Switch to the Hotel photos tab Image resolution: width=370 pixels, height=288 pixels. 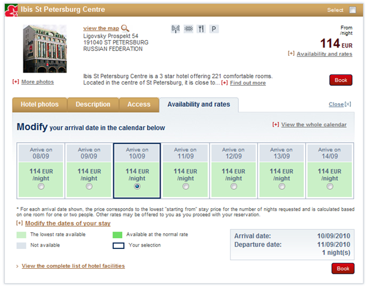(x=40, y=104)
